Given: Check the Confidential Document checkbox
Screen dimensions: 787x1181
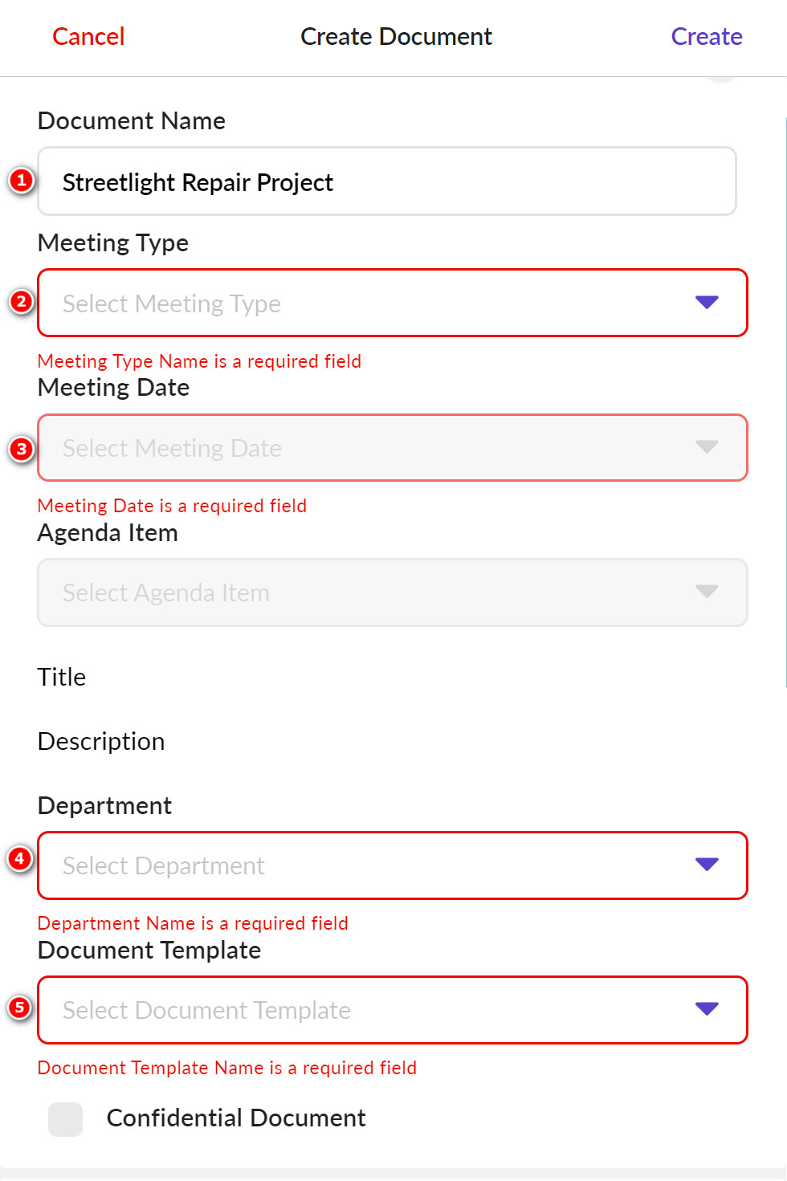Looking at the screenshot, I should (65, 1118).
